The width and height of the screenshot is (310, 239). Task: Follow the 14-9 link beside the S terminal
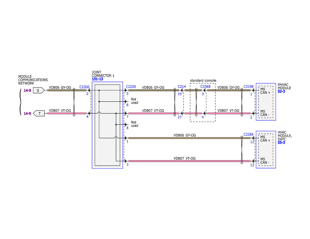pyautogui.click(x=27, y=90)
